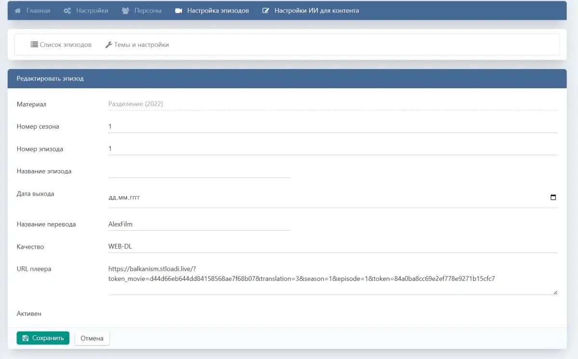Click into the Номер эпизода field

click(332, 149)
